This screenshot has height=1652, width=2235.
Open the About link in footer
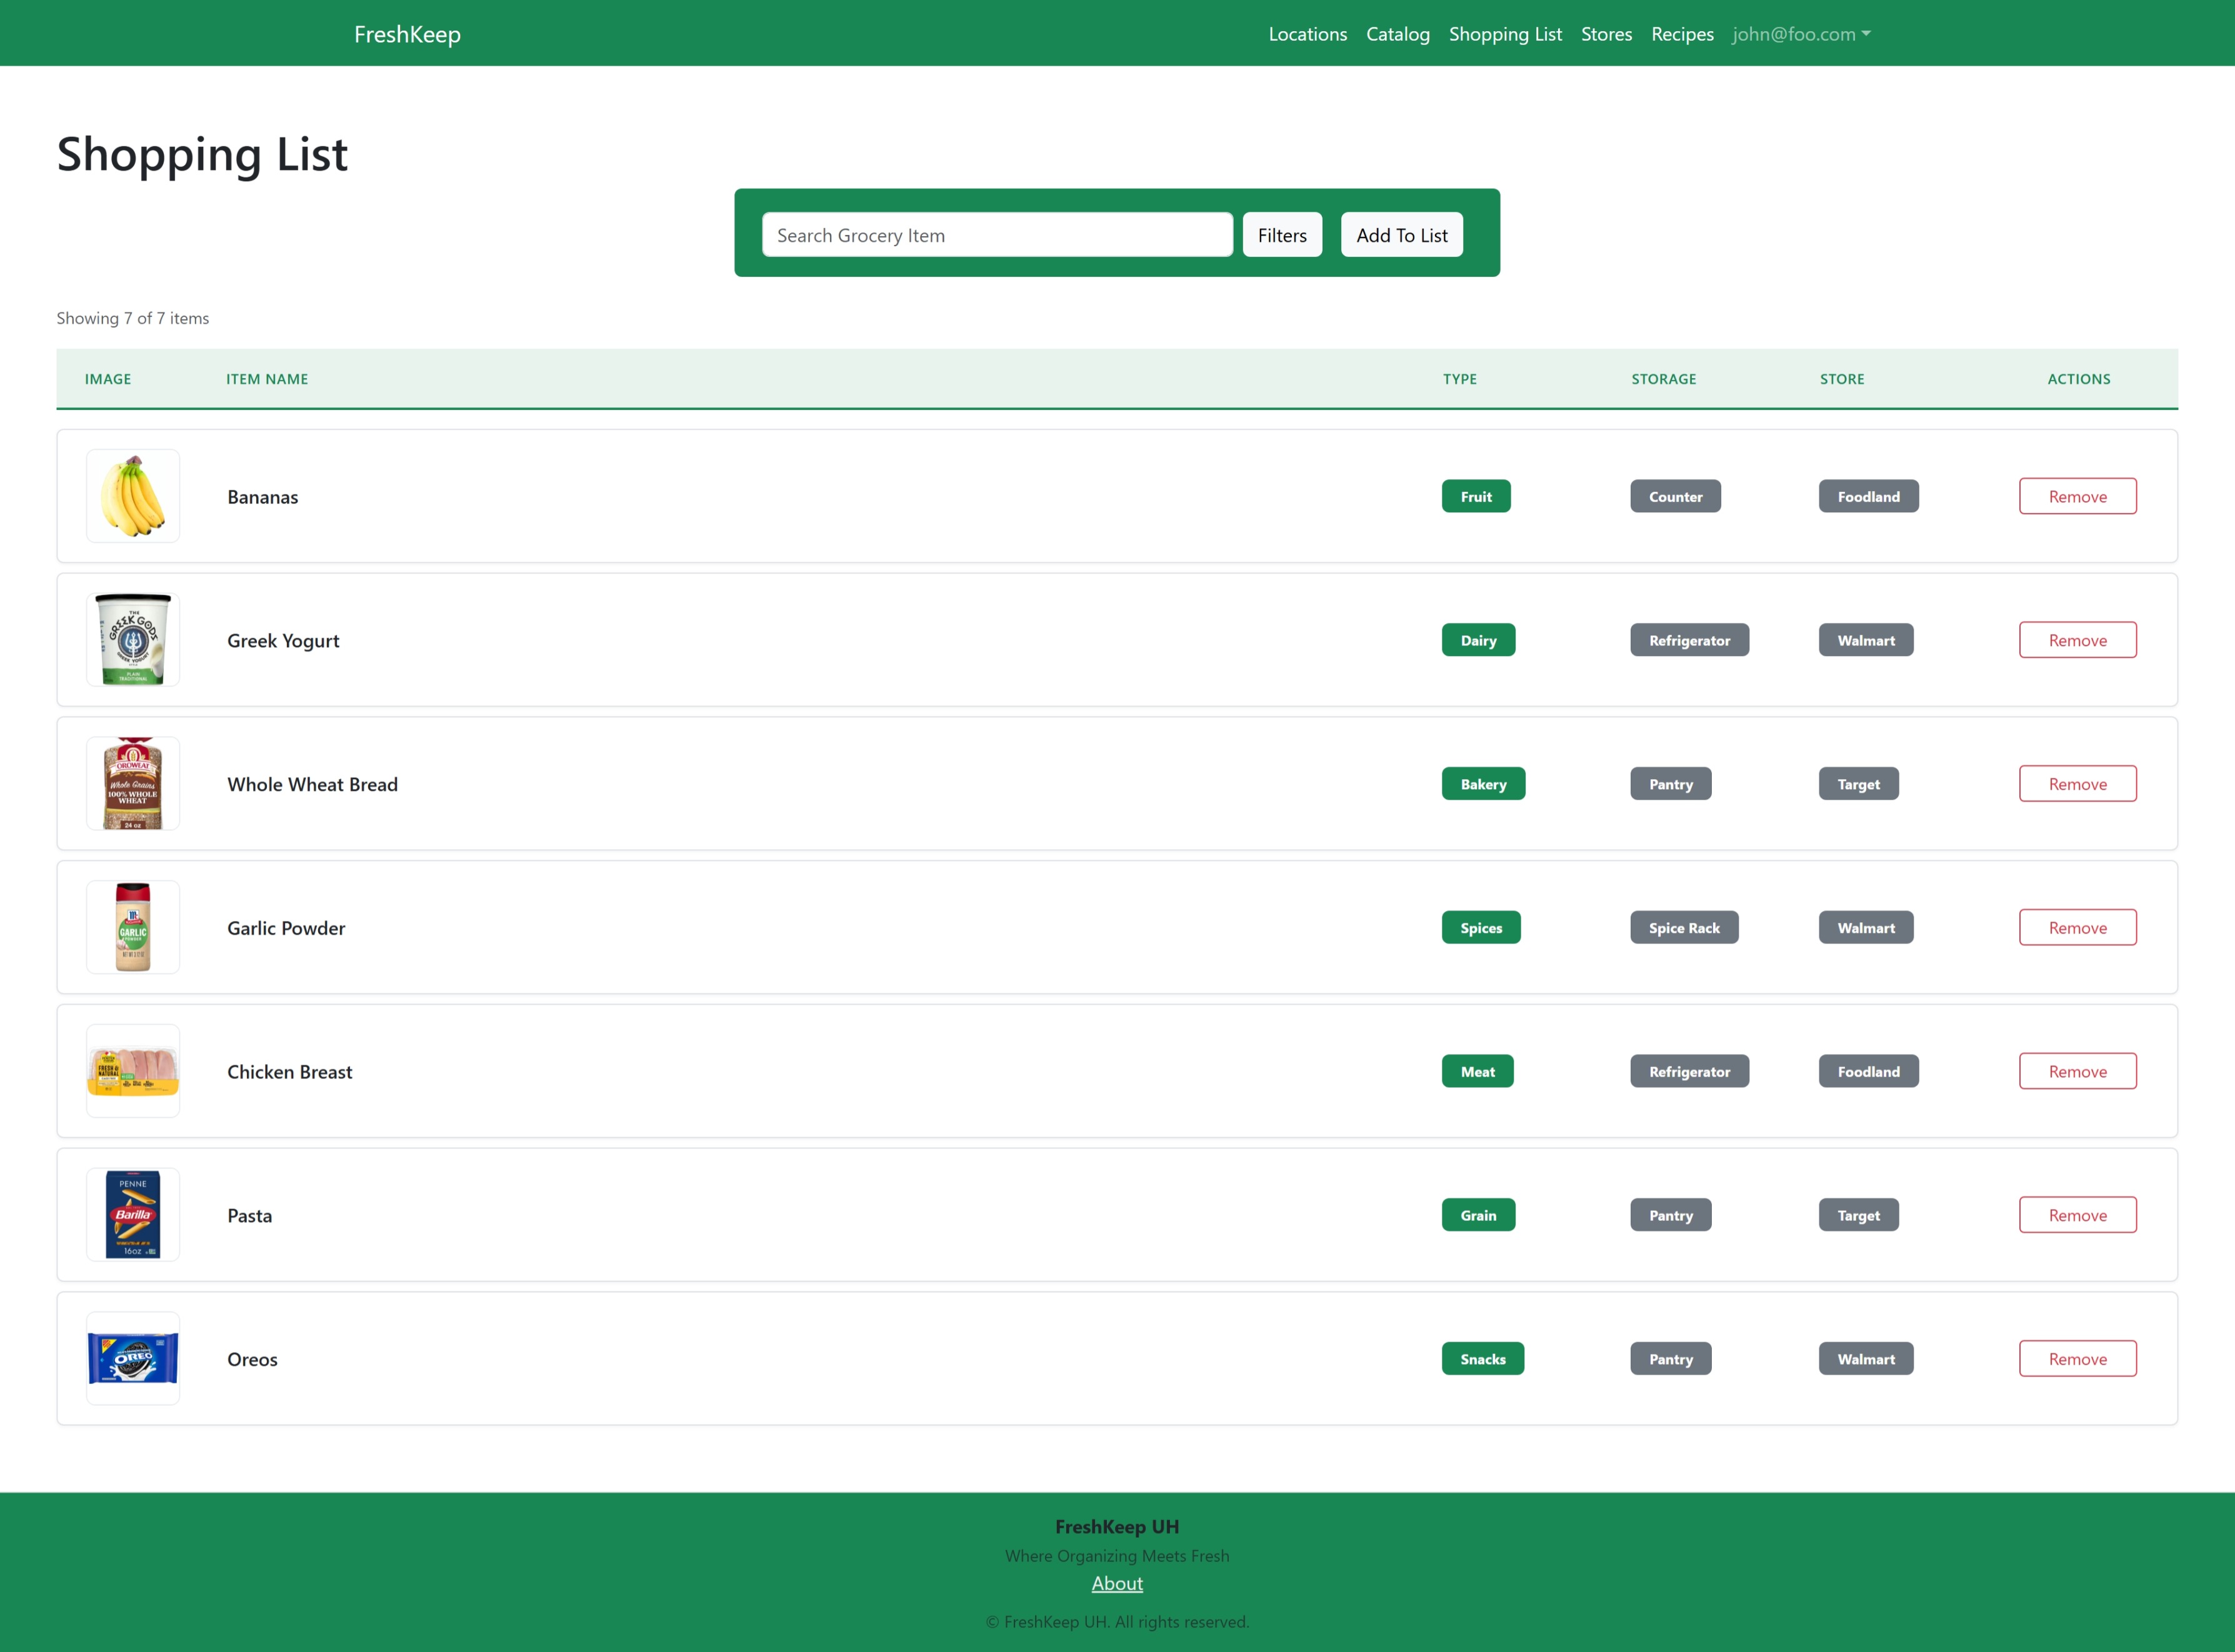tap(1116, 1583)
